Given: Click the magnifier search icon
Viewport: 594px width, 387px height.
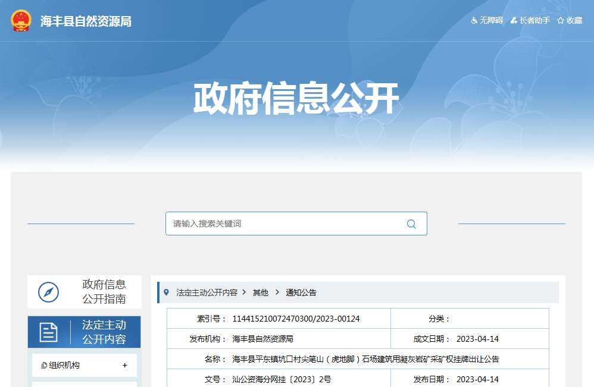Looking at the screenshot, I should pos(411,224).
